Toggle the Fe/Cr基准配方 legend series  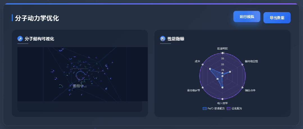point(216,109)
